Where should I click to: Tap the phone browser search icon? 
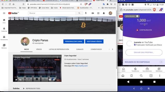pyautogui.click(x=141, y=76)
